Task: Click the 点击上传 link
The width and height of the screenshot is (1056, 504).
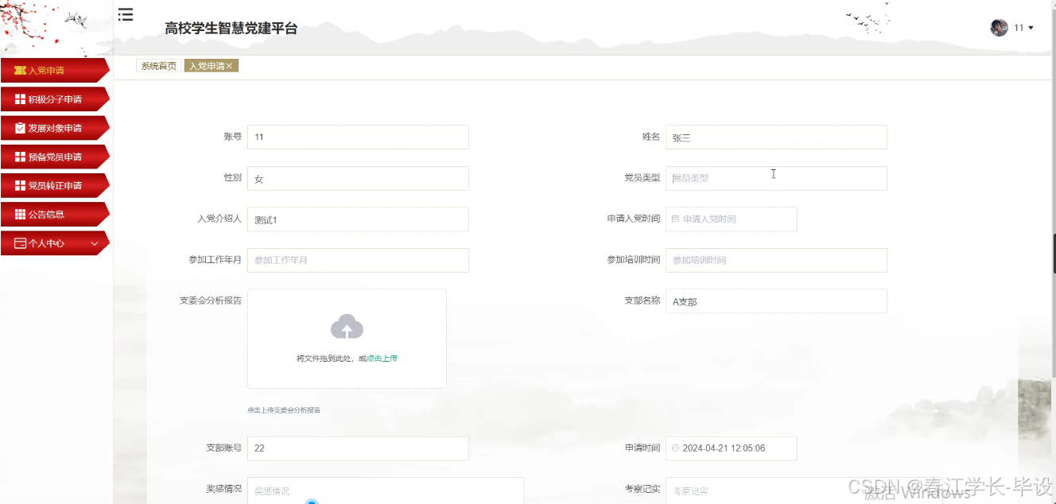Action: [382, 359]
